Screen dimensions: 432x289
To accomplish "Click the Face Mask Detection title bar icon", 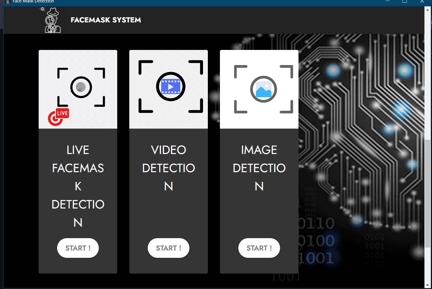I will 8,2.
